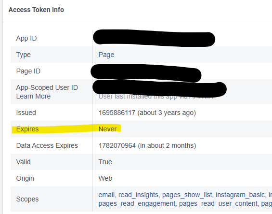
Task: Select the Issued timestamp 1695886117
Action: (117, 113)
